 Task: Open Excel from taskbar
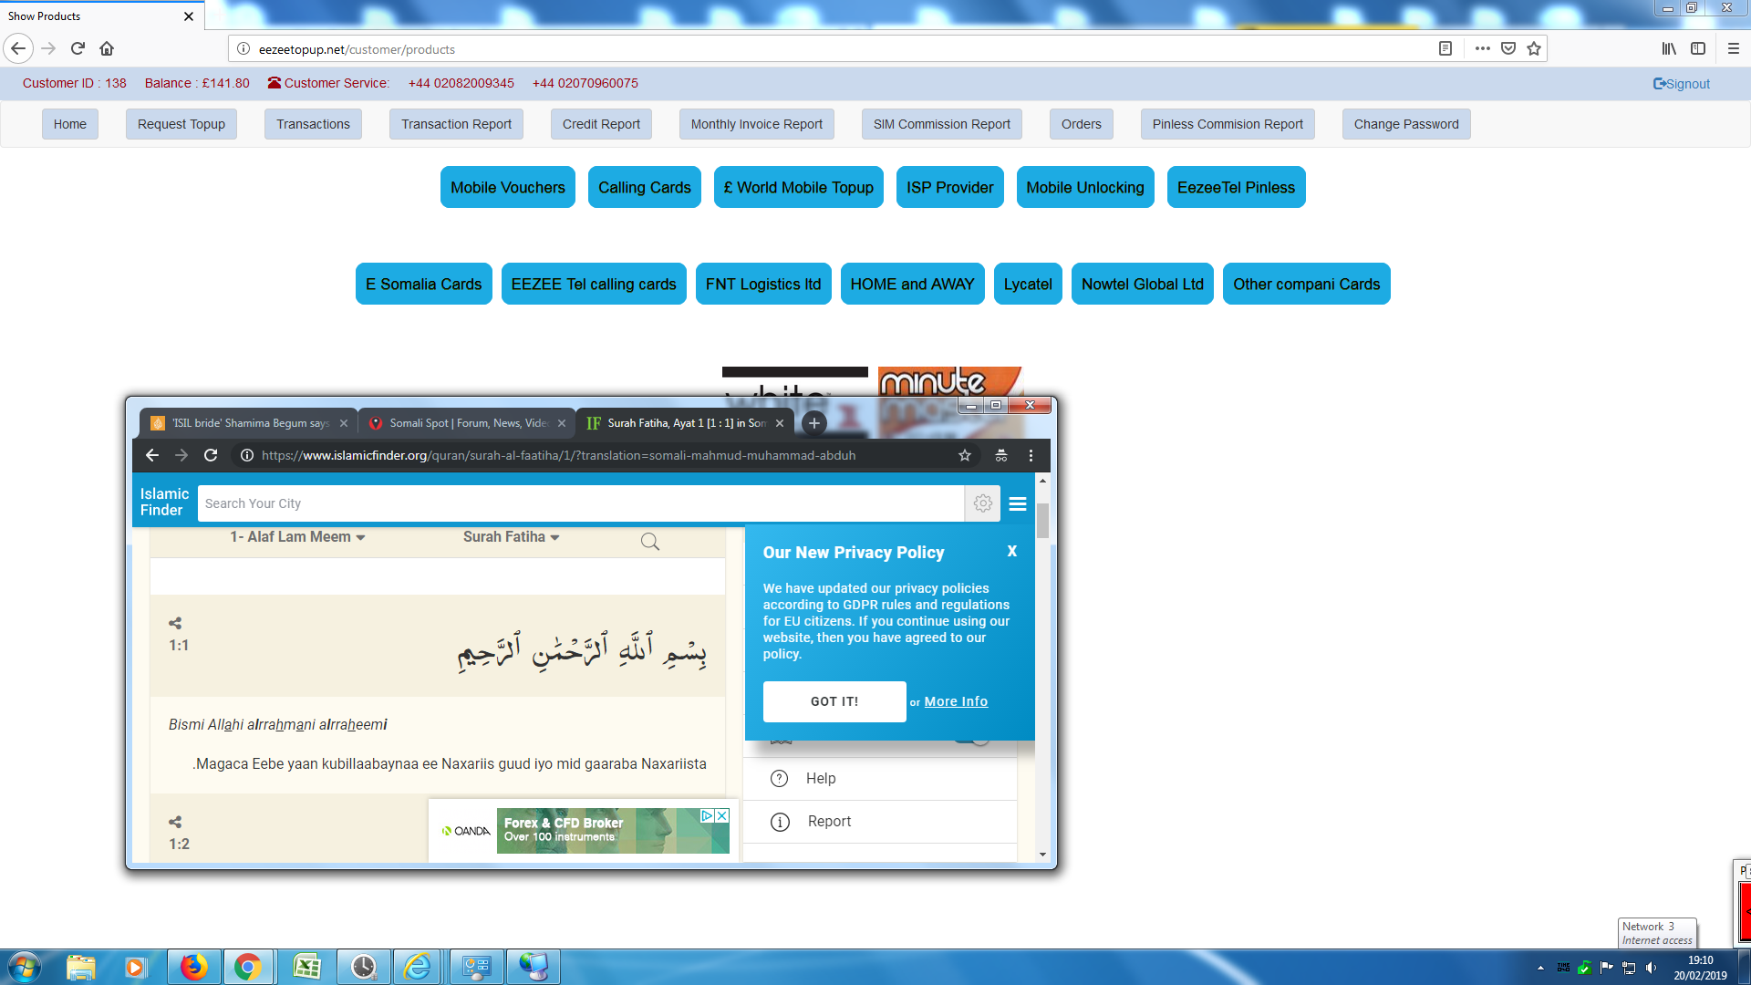(x=306, y=967)
